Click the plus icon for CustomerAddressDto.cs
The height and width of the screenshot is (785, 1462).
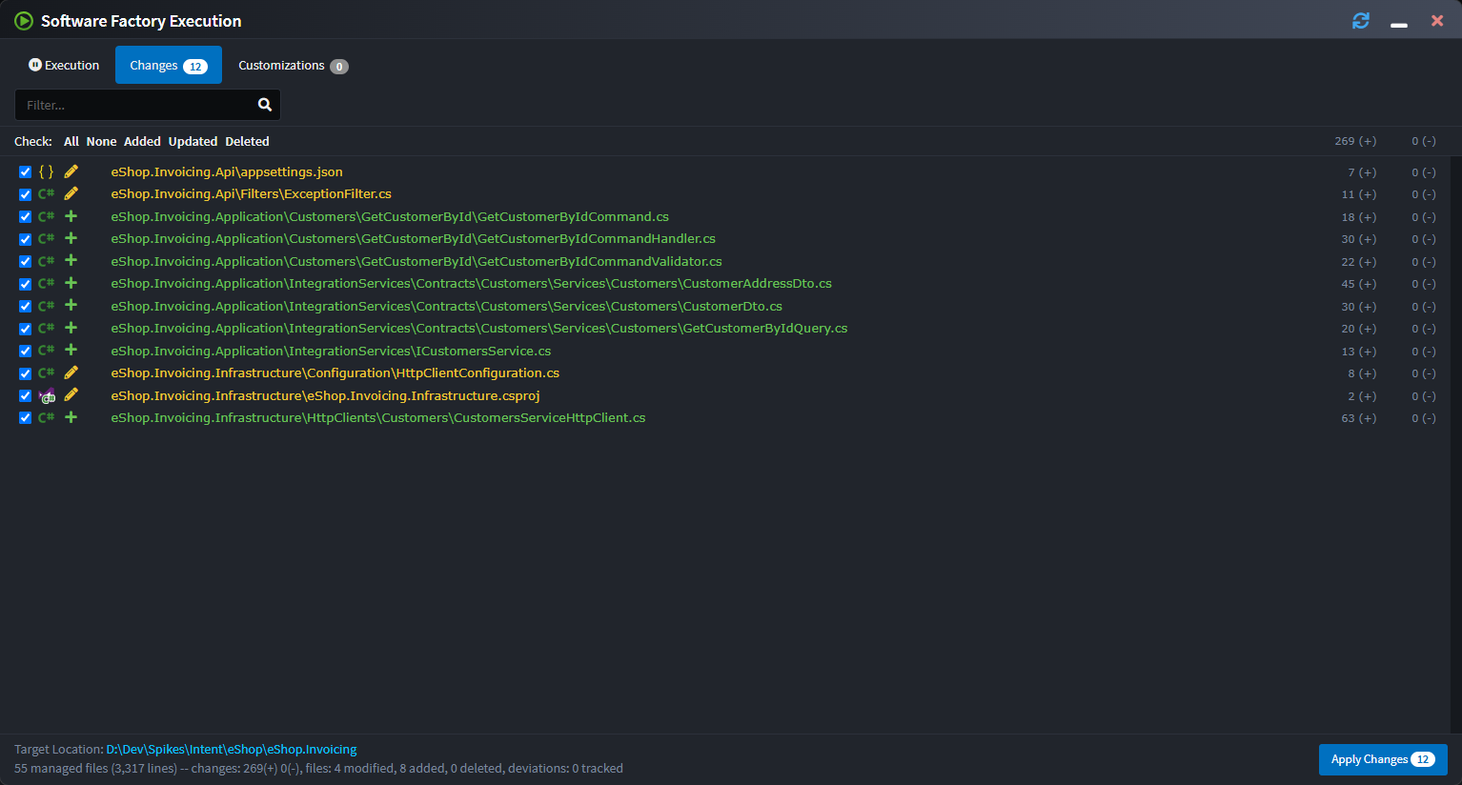[71, 283]
